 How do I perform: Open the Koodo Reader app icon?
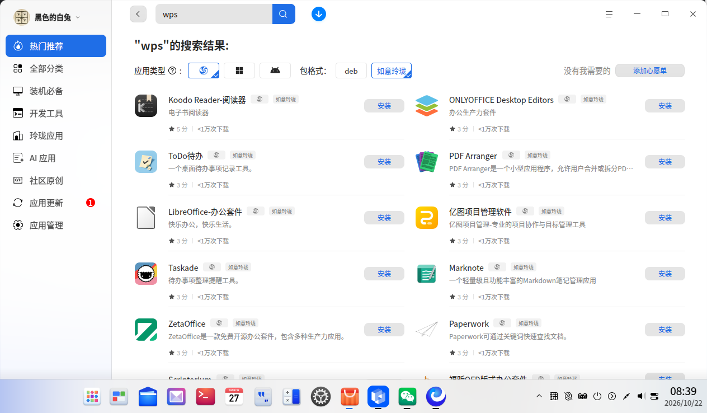tap(146, 106)
